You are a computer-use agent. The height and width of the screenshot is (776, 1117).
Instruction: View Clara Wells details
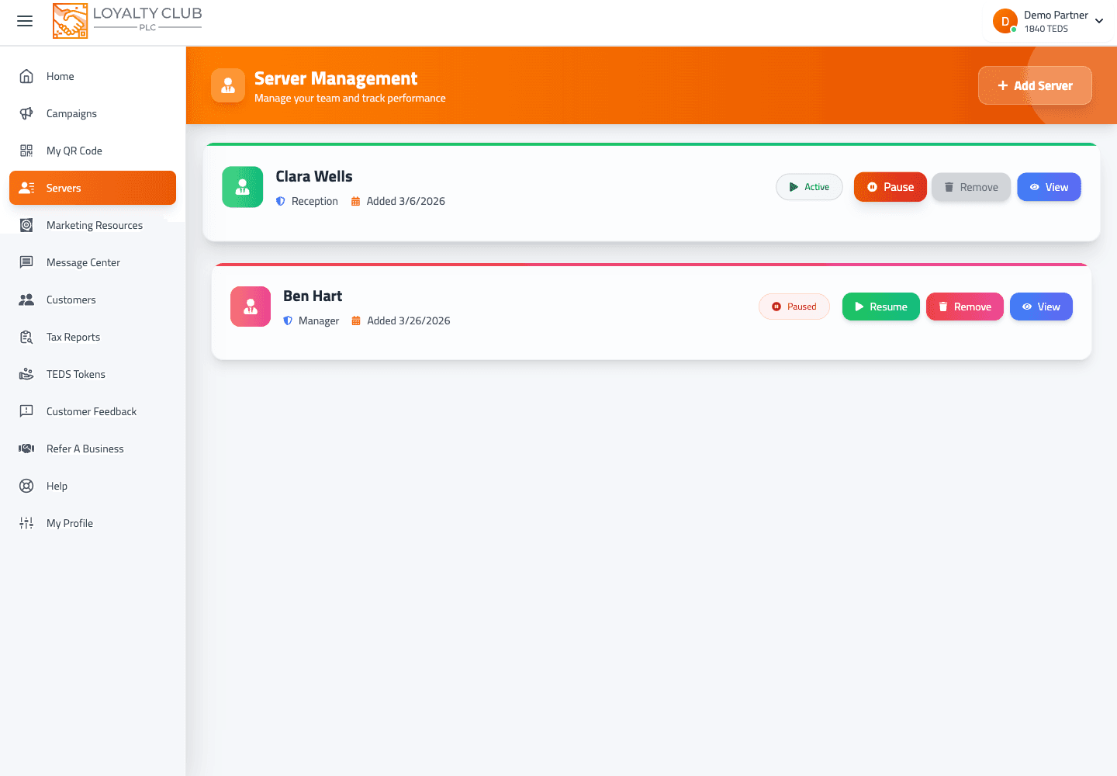click(1049, 187)
